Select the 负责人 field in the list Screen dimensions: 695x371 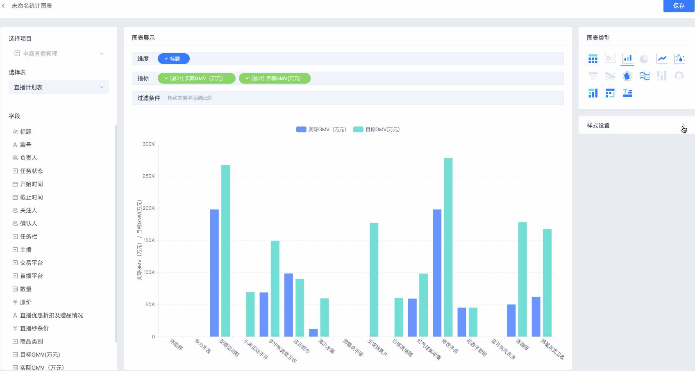[28, 158]
